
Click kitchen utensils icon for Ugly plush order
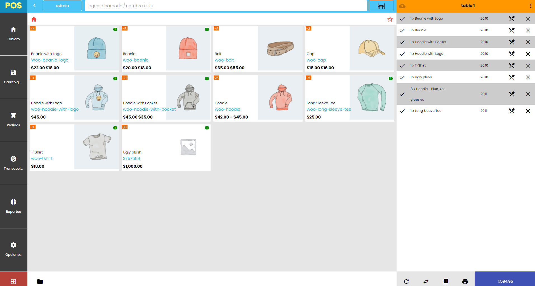tap(512, 77)
